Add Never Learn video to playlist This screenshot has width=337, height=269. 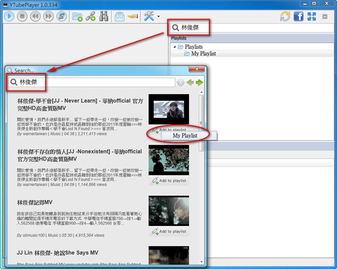coord(169,129)
